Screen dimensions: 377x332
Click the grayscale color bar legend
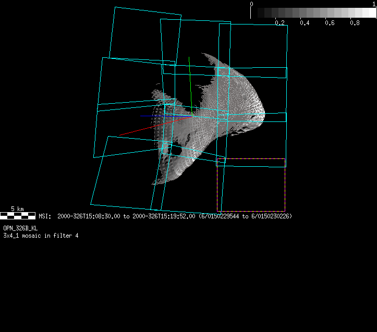pyautogui.click(x=313, y=13)
